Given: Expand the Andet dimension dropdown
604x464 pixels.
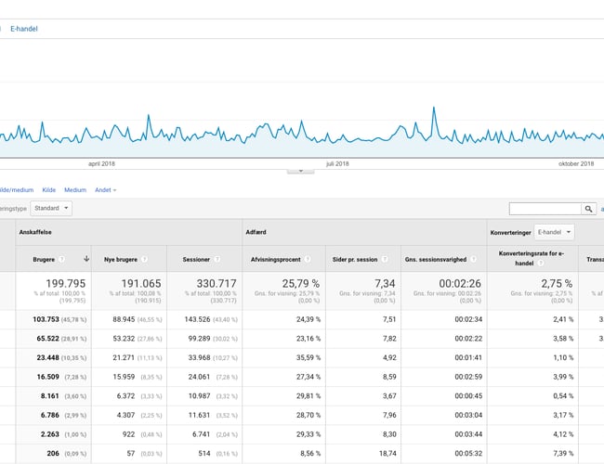Looking at the screenshot, I should (107, 190).
